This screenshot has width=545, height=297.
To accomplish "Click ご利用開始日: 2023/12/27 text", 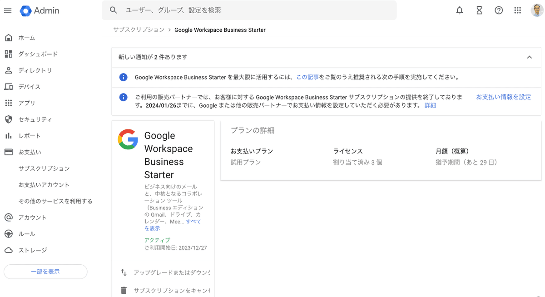I will [x=176, y=248].
